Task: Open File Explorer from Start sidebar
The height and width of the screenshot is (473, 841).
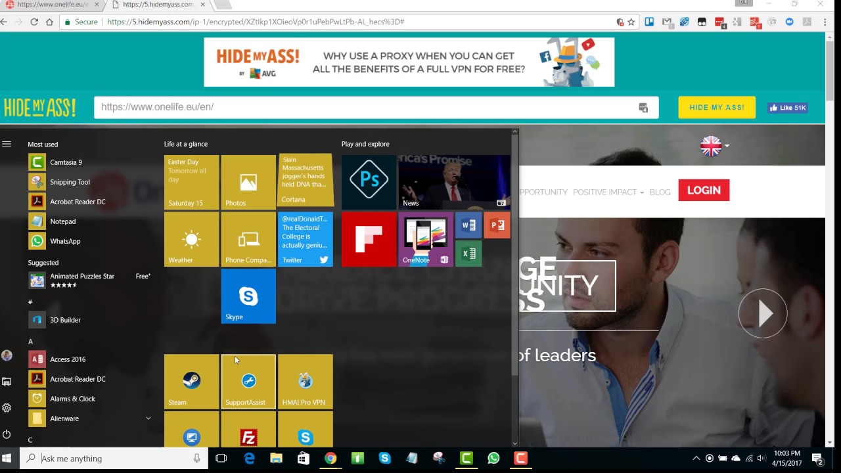Action: point(7,382)
